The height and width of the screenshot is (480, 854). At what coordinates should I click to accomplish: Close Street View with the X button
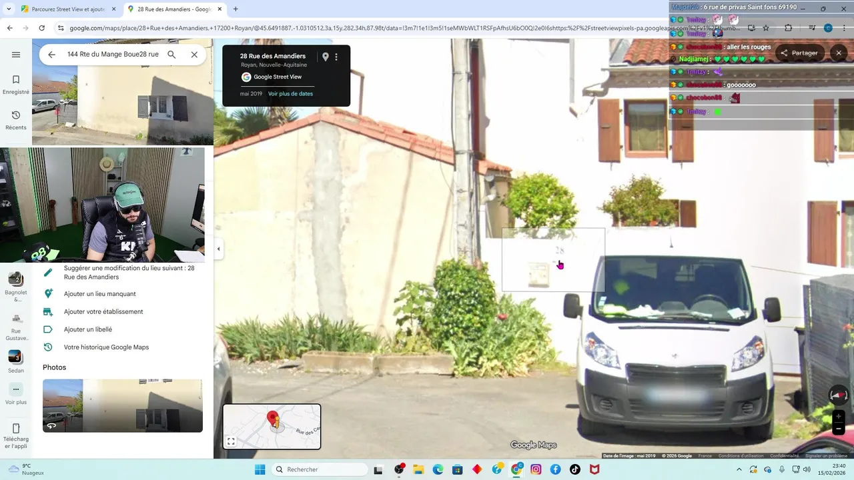point(839,53)
